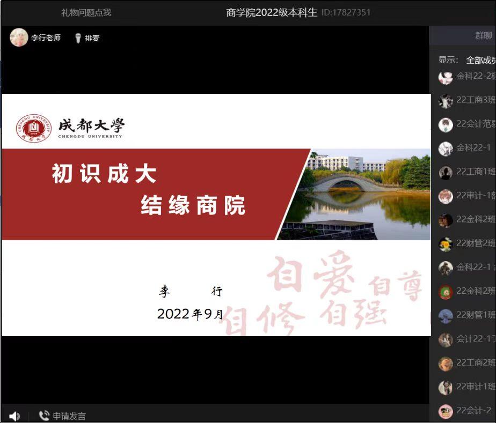
Task: Click avatar of member 22财管1班
Action: coord(446,316)
